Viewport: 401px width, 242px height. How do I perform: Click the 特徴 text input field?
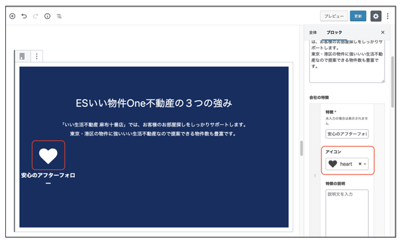click(x=347, y=134)
